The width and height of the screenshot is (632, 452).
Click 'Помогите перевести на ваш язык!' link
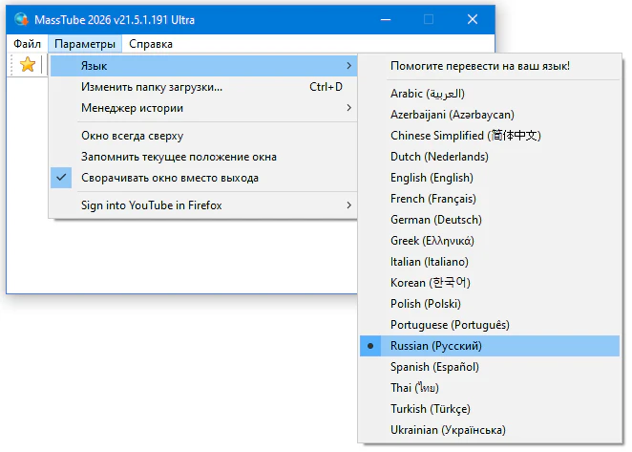coord(480,66)
